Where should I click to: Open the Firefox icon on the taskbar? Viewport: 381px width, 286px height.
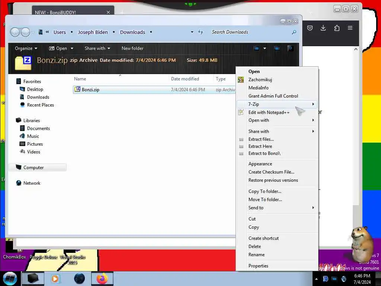[x=102, y=279]
